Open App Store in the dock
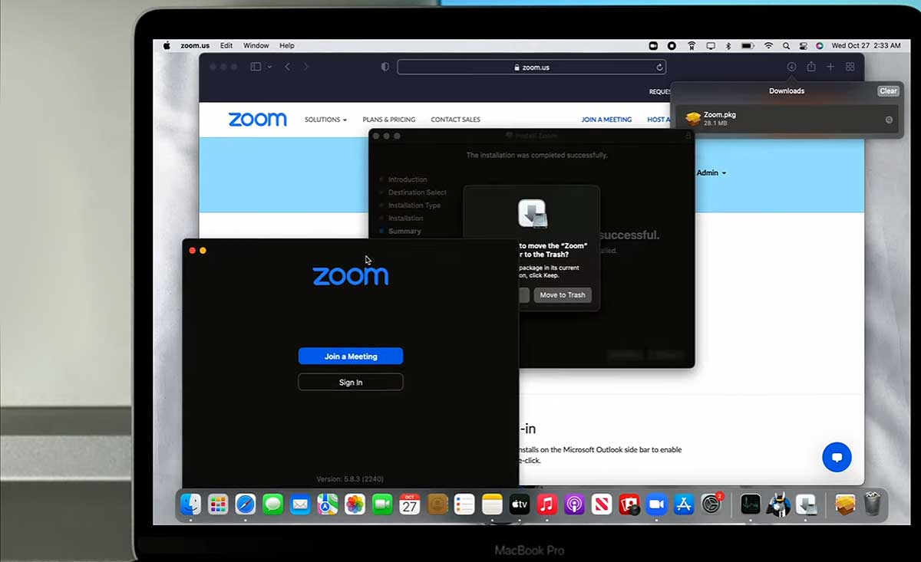Screen dimensions: 921x562 point(684,504)
